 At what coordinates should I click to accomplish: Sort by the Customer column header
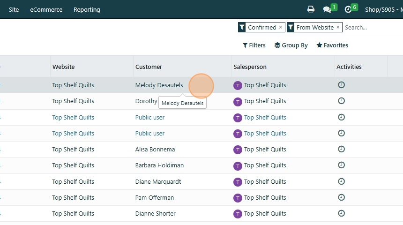pyautogui.click(x=149, y=67)
